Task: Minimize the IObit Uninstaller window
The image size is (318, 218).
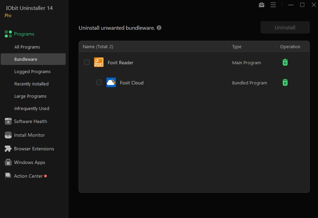Action: tap(291, 5)
